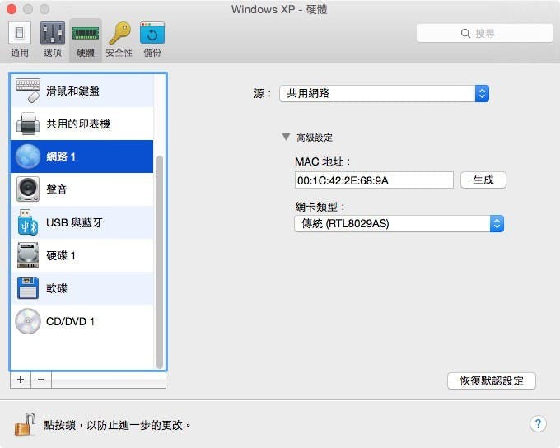
Task: Click the 點按鎖，以防止進一步的更改 text
Action: point(117,425)
